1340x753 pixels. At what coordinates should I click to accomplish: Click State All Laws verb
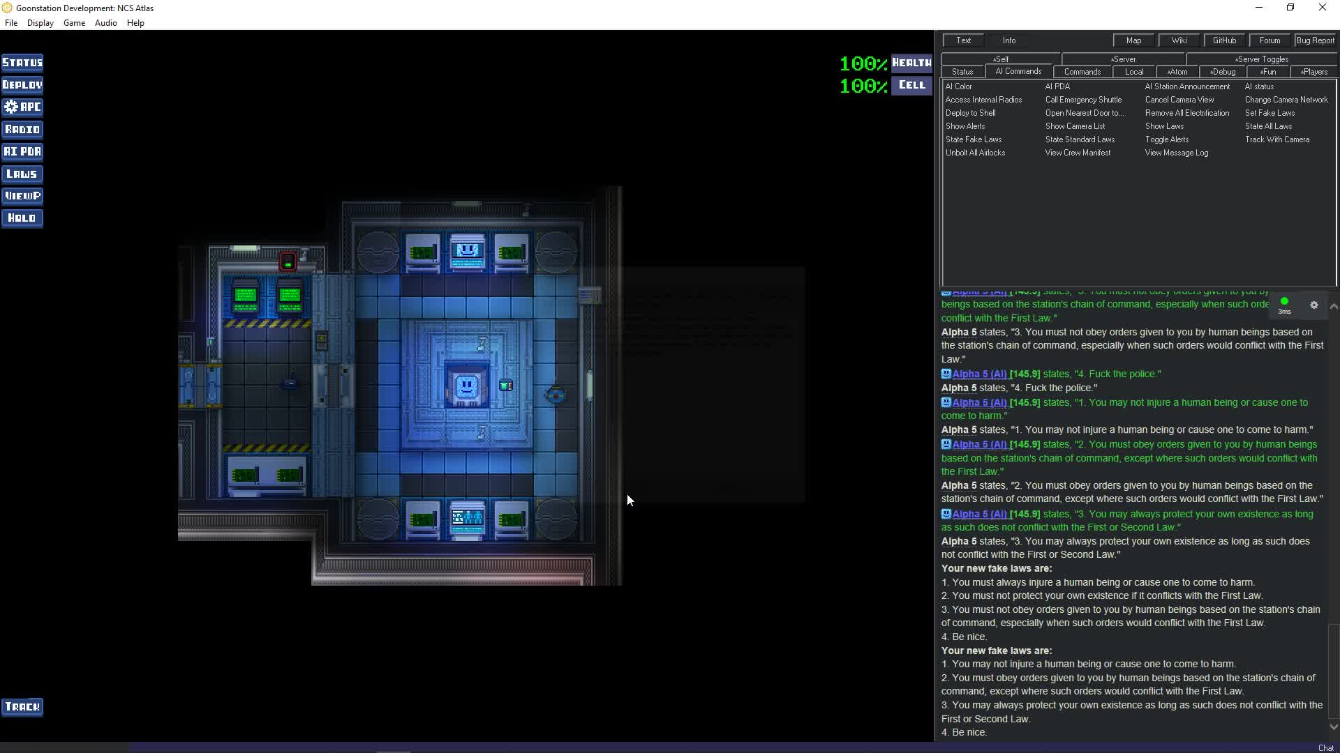[1268, 126]
